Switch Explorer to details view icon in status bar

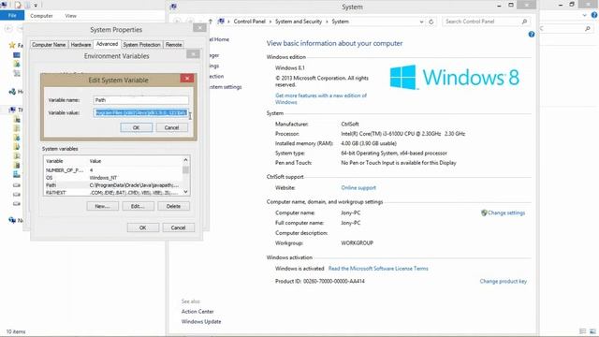(582, 331)
